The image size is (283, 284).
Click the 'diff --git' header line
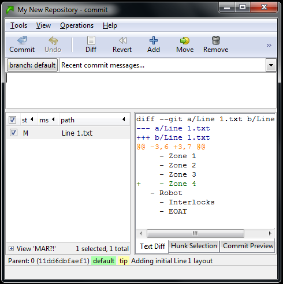click(205, 119)
